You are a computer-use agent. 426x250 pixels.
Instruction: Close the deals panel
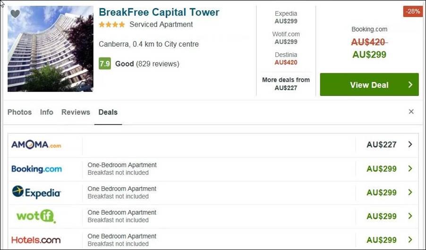pyautogui.click(x=411, y=112)
